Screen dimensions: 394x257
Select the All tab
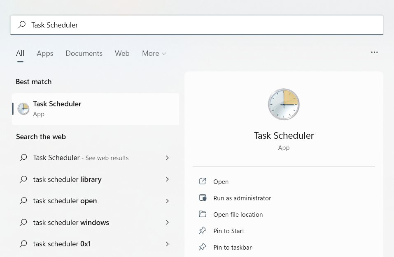[20, 53]
